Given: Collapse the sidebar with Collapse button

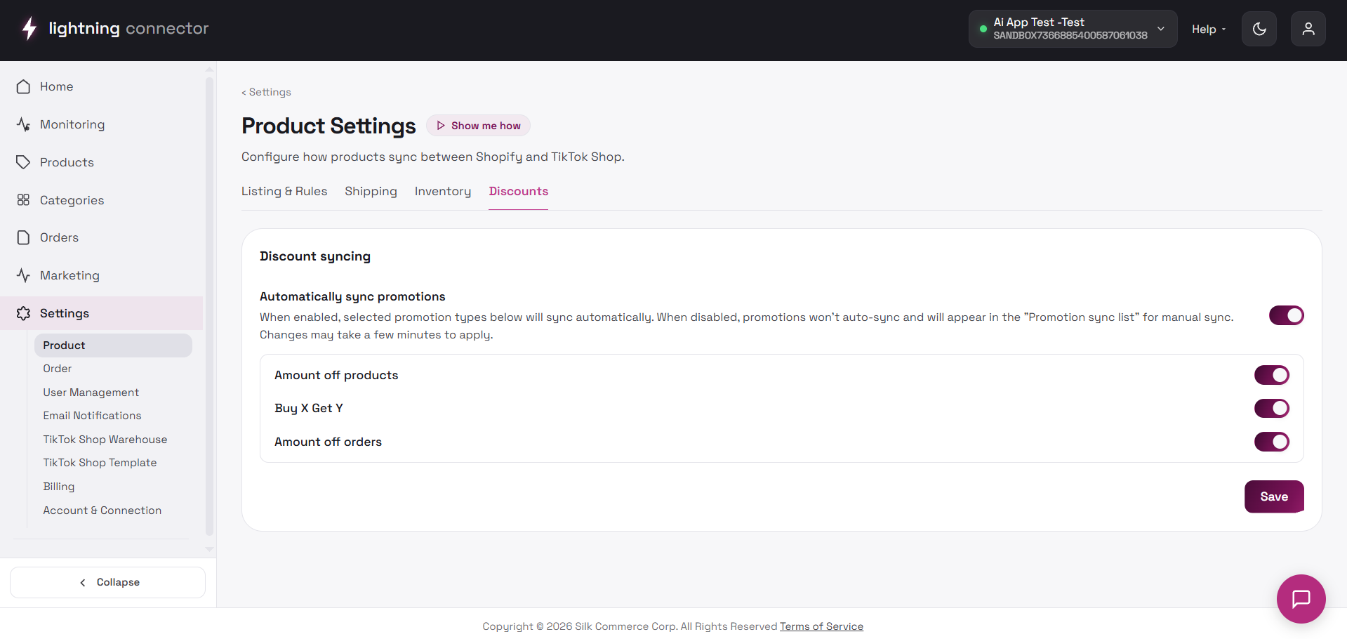Looking at the screenshot, I should click(x=107, y=582).
